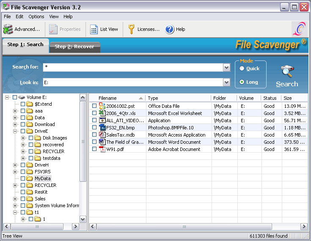Open the Search for dropdown
The image size is (311, 241).
[x=226, y=68]
